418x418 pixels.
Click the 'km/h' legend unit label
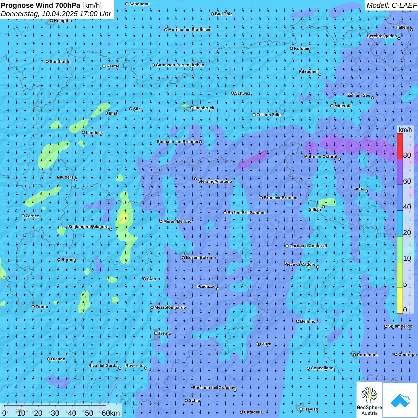pyautogui.click(x=405, y=130)
